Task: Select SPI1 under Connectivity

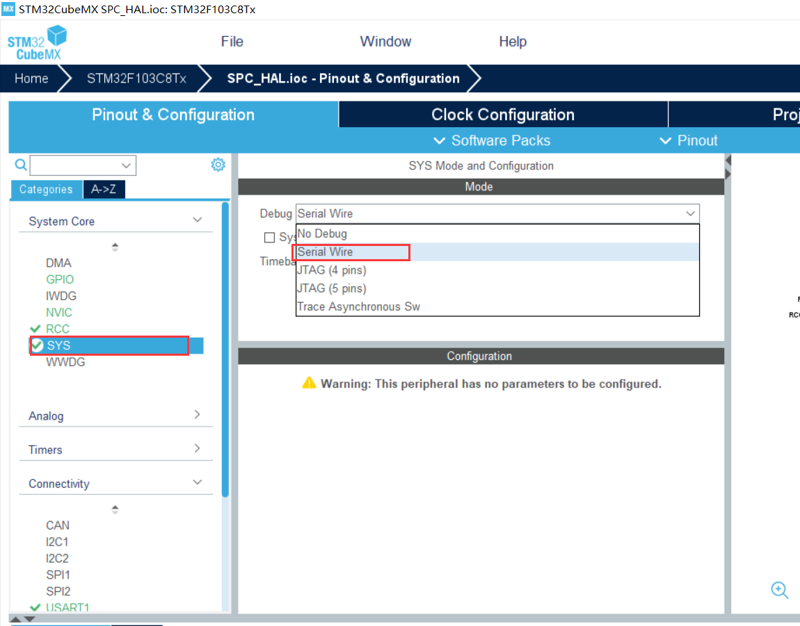Action: coord(58,575)
